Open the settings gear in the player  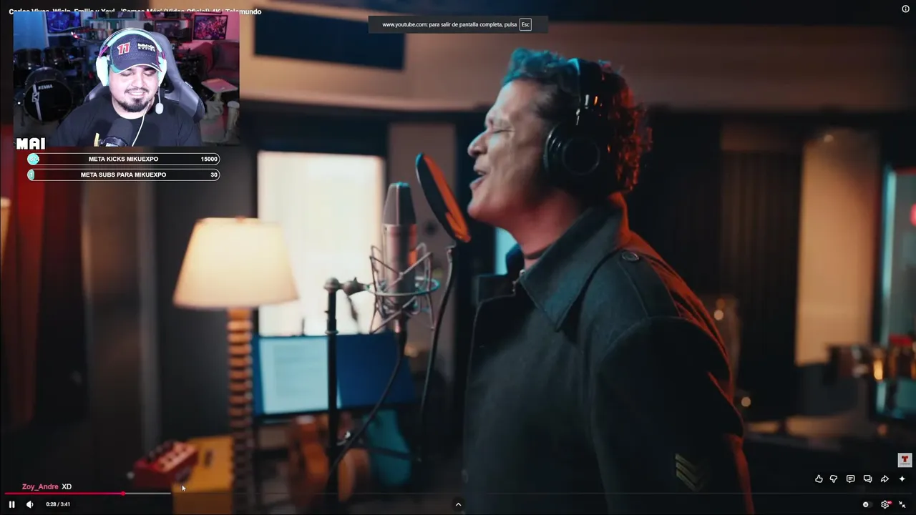coord(885,504)
